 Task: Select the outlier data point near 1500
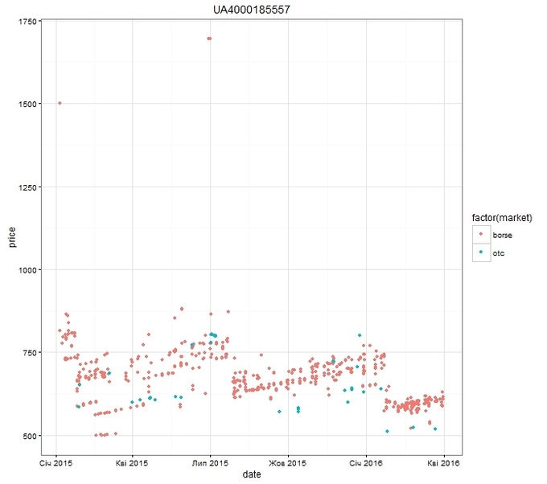pos(60,103)
